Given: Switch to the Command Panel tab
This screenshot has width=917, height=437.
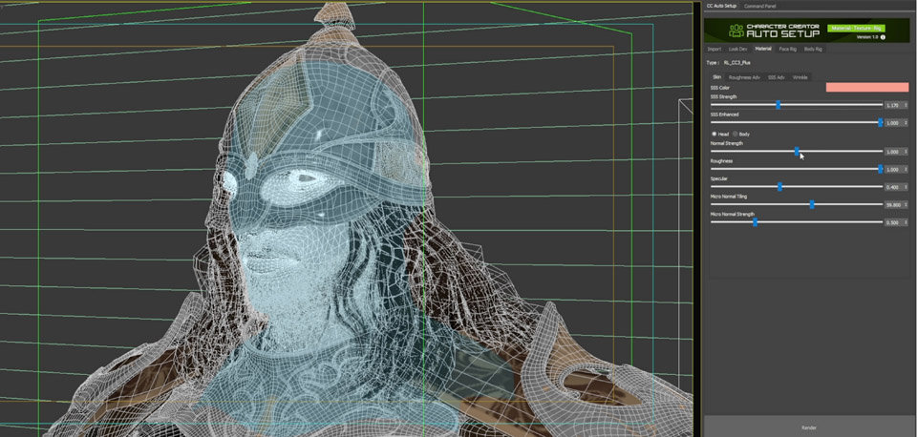Looking at the screenshot, I should pos(760,6).
